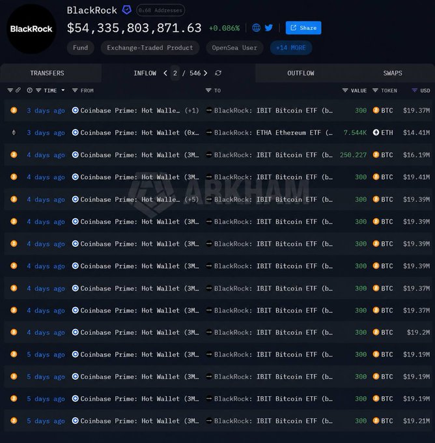Toggle the clock time-format icon
Viewport: 435px width, 443px height.
[29, 91]
